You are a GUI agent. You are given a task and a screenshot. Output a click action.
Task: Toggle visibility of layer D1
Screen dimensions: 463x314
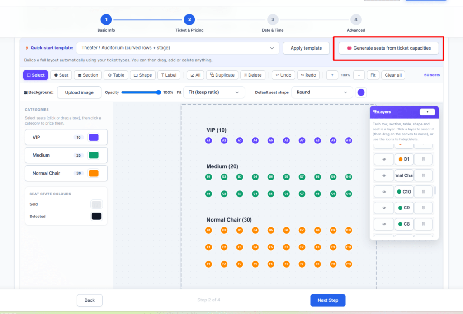(x=384, y=159)
